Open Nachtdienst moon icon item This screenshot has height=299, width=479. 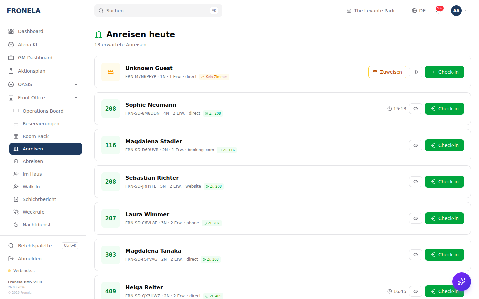37,225
